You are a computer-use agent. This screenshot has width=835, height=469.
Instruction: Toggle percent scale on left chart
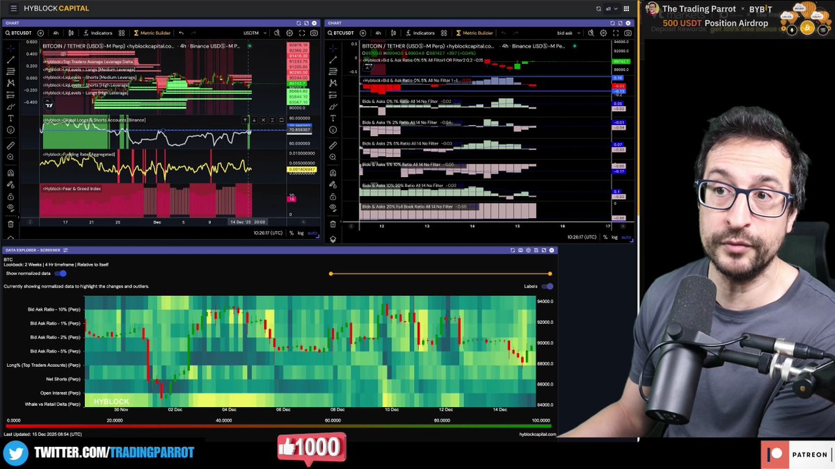292,233
